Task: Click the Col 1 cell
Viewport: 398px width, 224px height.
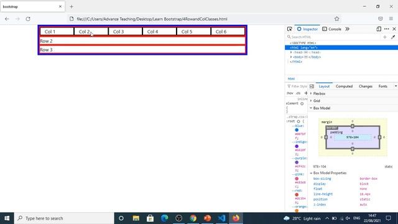Action: coord(57,32)
